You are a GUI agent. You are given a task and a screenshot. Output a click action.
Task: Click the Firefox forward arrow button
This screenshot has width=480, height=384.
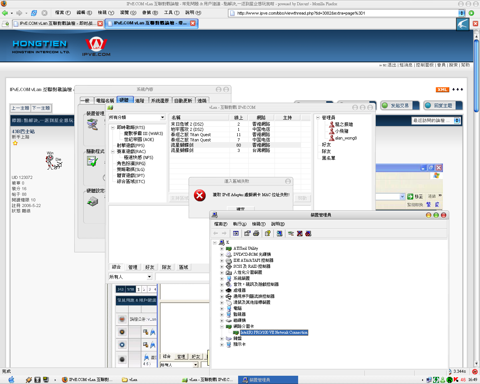click(19, 13)
